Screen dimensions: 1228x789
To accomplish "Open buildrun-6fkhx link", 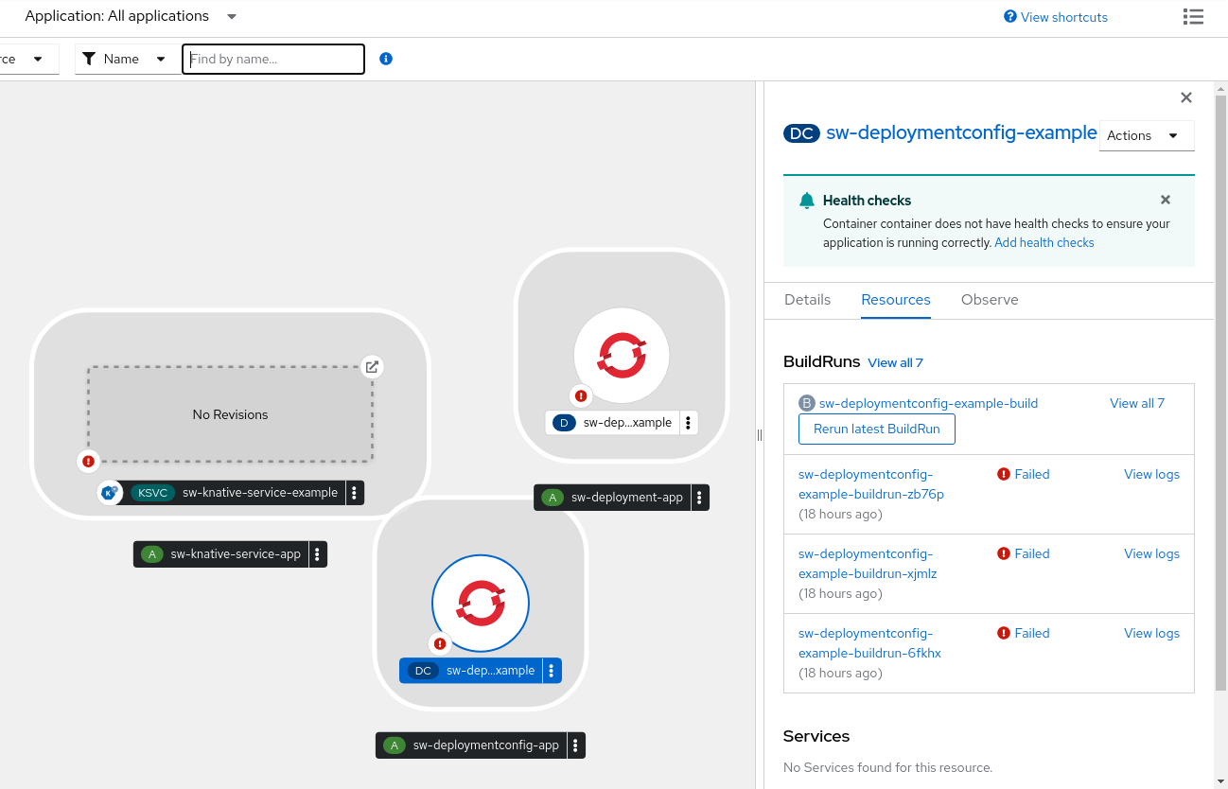I will 869,643.
